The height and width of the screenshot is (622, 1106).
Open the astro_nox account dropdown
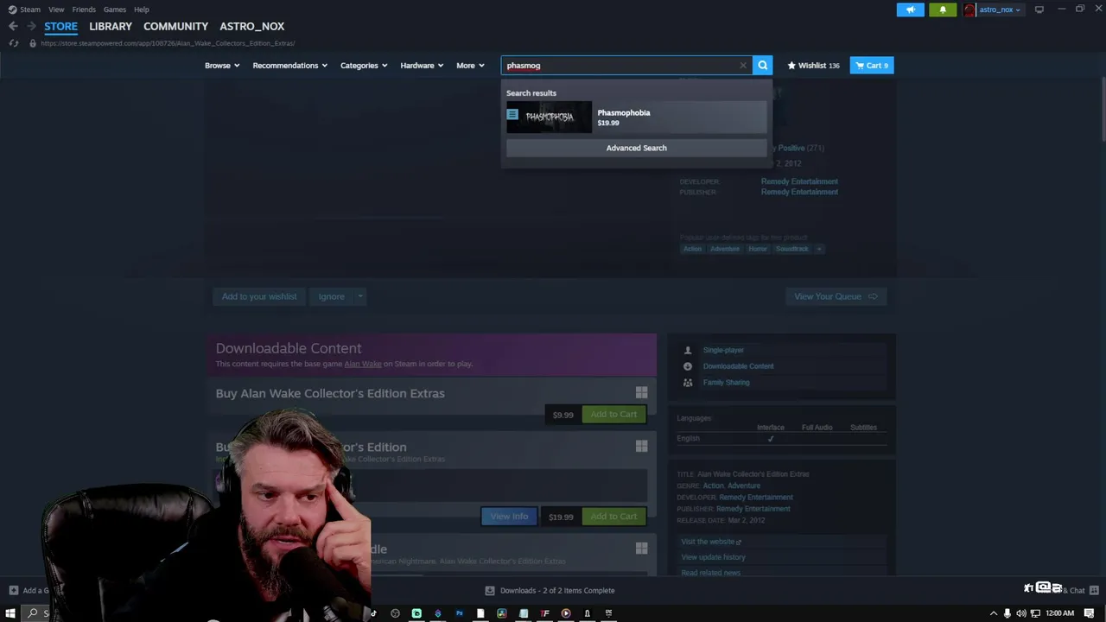coord(999,10)
